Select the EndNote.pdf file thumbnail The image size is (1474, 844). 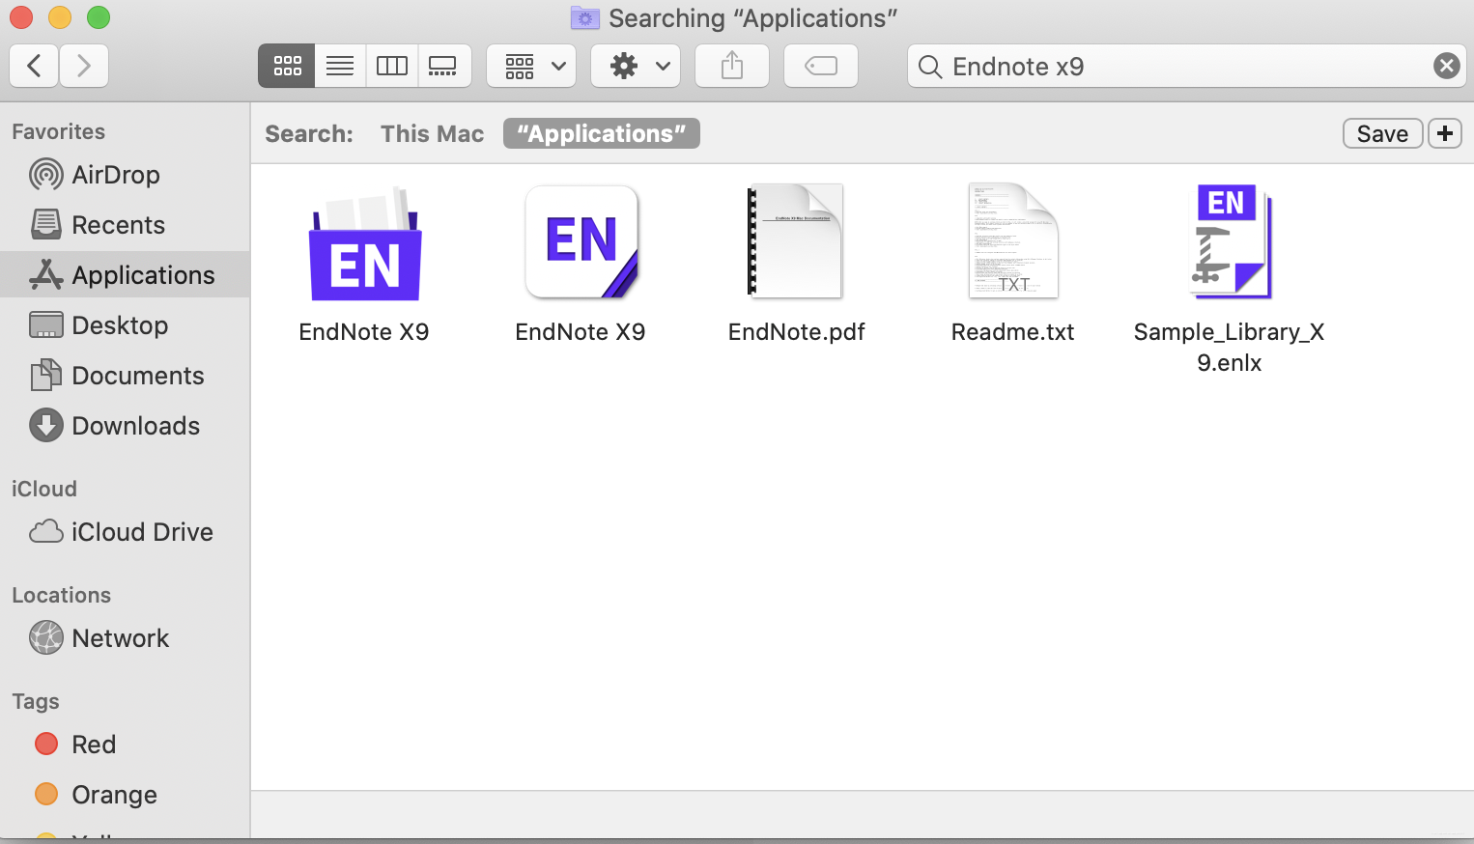point(796,241)
